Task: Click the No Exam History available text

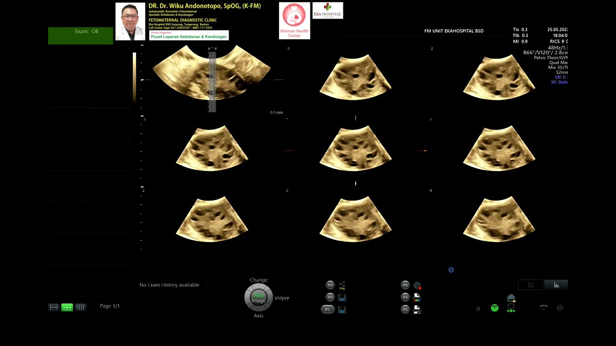Action: tap(169, 285)
